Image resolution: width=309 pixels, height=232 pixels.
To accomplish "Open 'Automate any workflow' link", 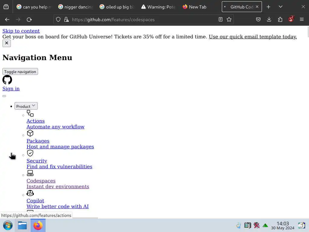I will pyautogui.click(x=56, y=127).
